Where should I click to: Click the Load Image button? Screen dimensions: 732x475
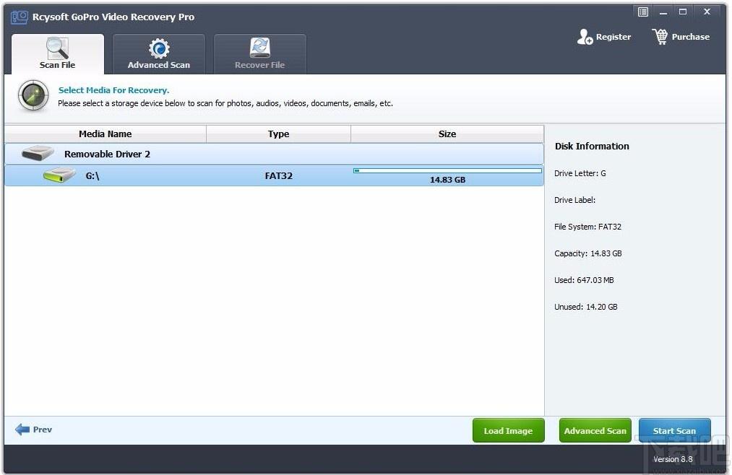(509, 431)
